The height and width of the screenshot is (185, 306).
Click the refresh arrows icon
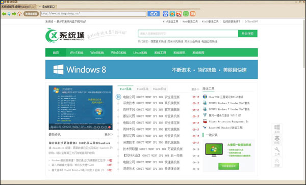(9, 14)
